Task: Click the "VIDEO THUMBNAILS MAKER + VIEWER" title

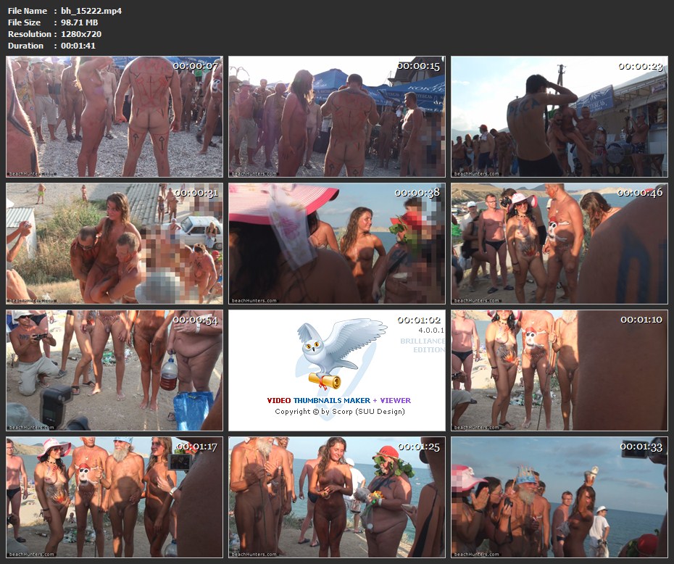Action: tap(338, 400)
